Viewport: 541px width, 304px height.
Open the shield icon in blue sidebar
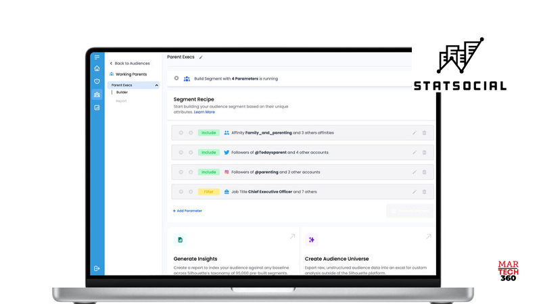tap(97, 81)
